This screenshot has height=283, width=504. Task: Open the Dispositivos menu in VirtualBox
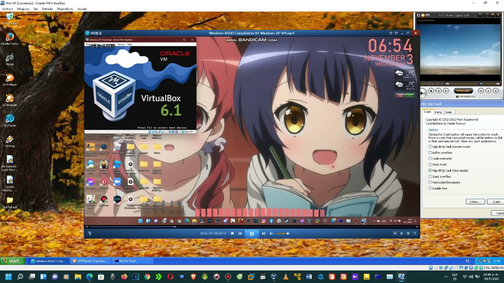[65, 9]
